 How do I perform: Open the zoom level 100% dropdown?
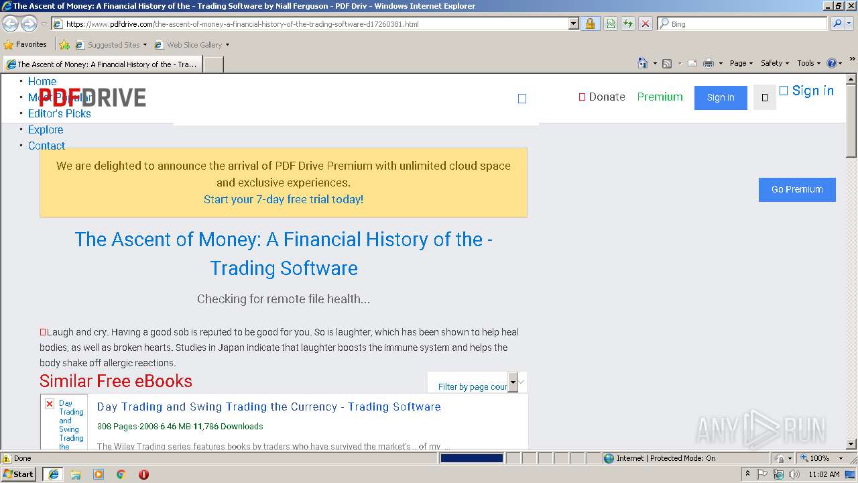coord(841,458)
